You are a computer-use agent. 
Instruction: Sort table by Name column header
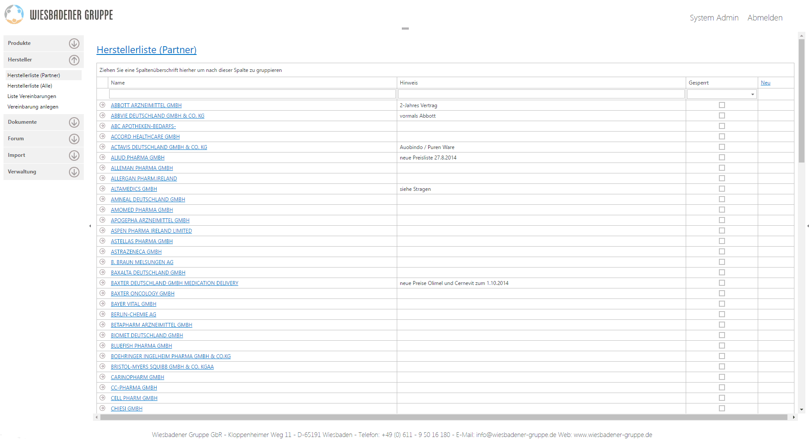pyautogui.click(x=252, y=83)
